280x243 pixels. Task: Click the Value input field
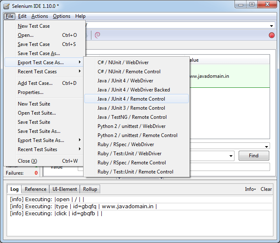(x=230, y=167)
